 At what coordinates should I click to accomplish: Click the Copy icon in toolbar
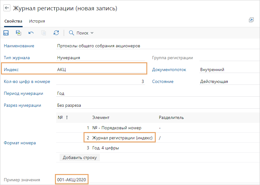point(44,33)
